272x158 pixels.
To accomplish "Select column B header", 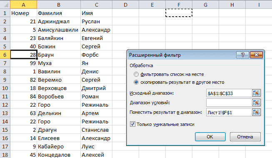I will [x=59, y=5].
